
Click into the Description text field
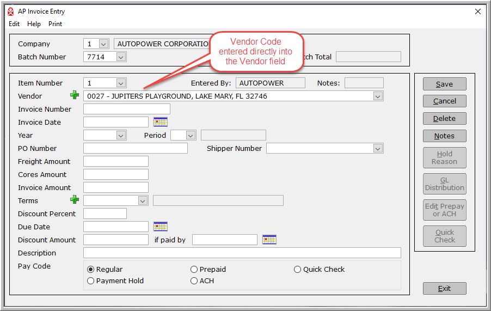pos(242,253)
